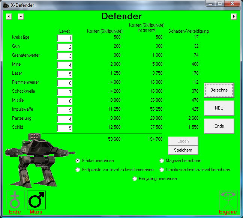Click the Speichern button
The height and width of the screenshot is (218, 243).
(183, 150)
